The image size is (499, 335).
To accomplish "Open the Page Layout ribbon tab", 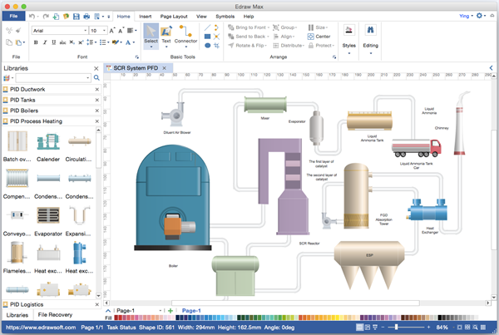I will click(175, 16).
